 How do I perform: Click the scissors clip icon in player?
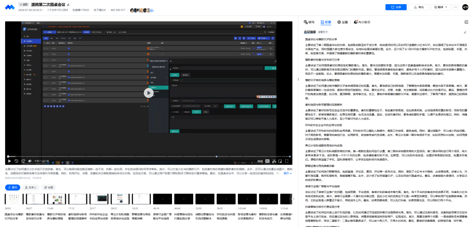tap(274, 161)
